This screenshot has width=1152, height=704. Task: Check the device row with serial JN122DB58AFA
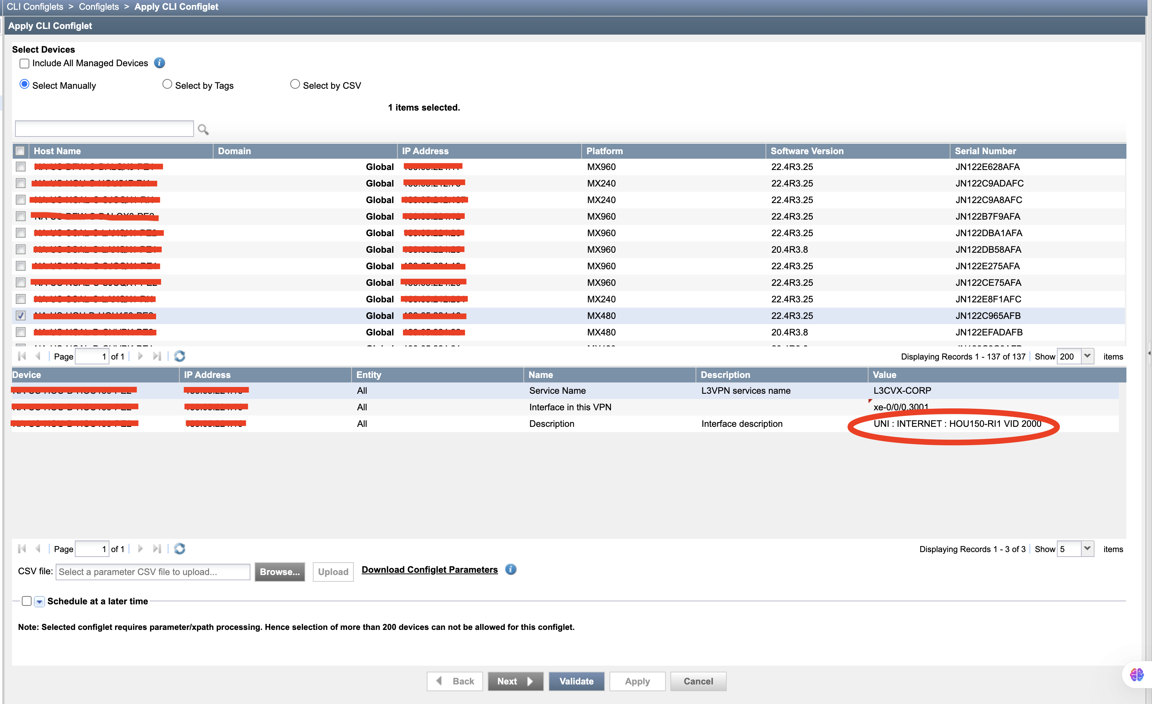(21, 249)
